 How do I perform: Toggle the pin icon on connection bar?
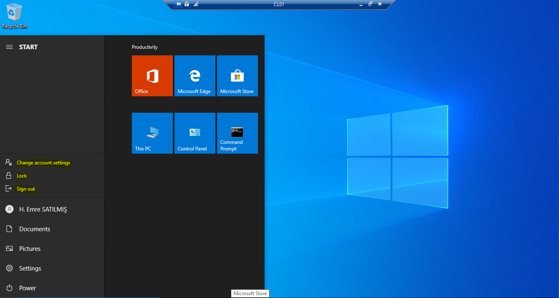[178, 4]
